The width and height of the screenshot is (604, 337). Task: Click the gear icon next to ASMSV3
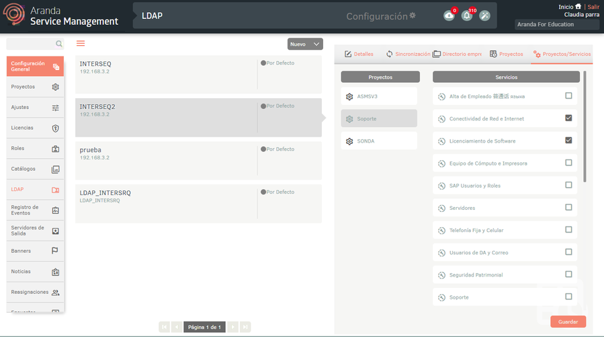pos(349,97)
